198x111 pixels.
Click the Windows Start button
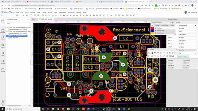coord(2,109)
